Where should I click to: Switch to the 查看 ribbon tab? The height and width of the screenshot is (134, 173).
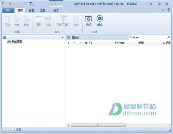[31, 11]
